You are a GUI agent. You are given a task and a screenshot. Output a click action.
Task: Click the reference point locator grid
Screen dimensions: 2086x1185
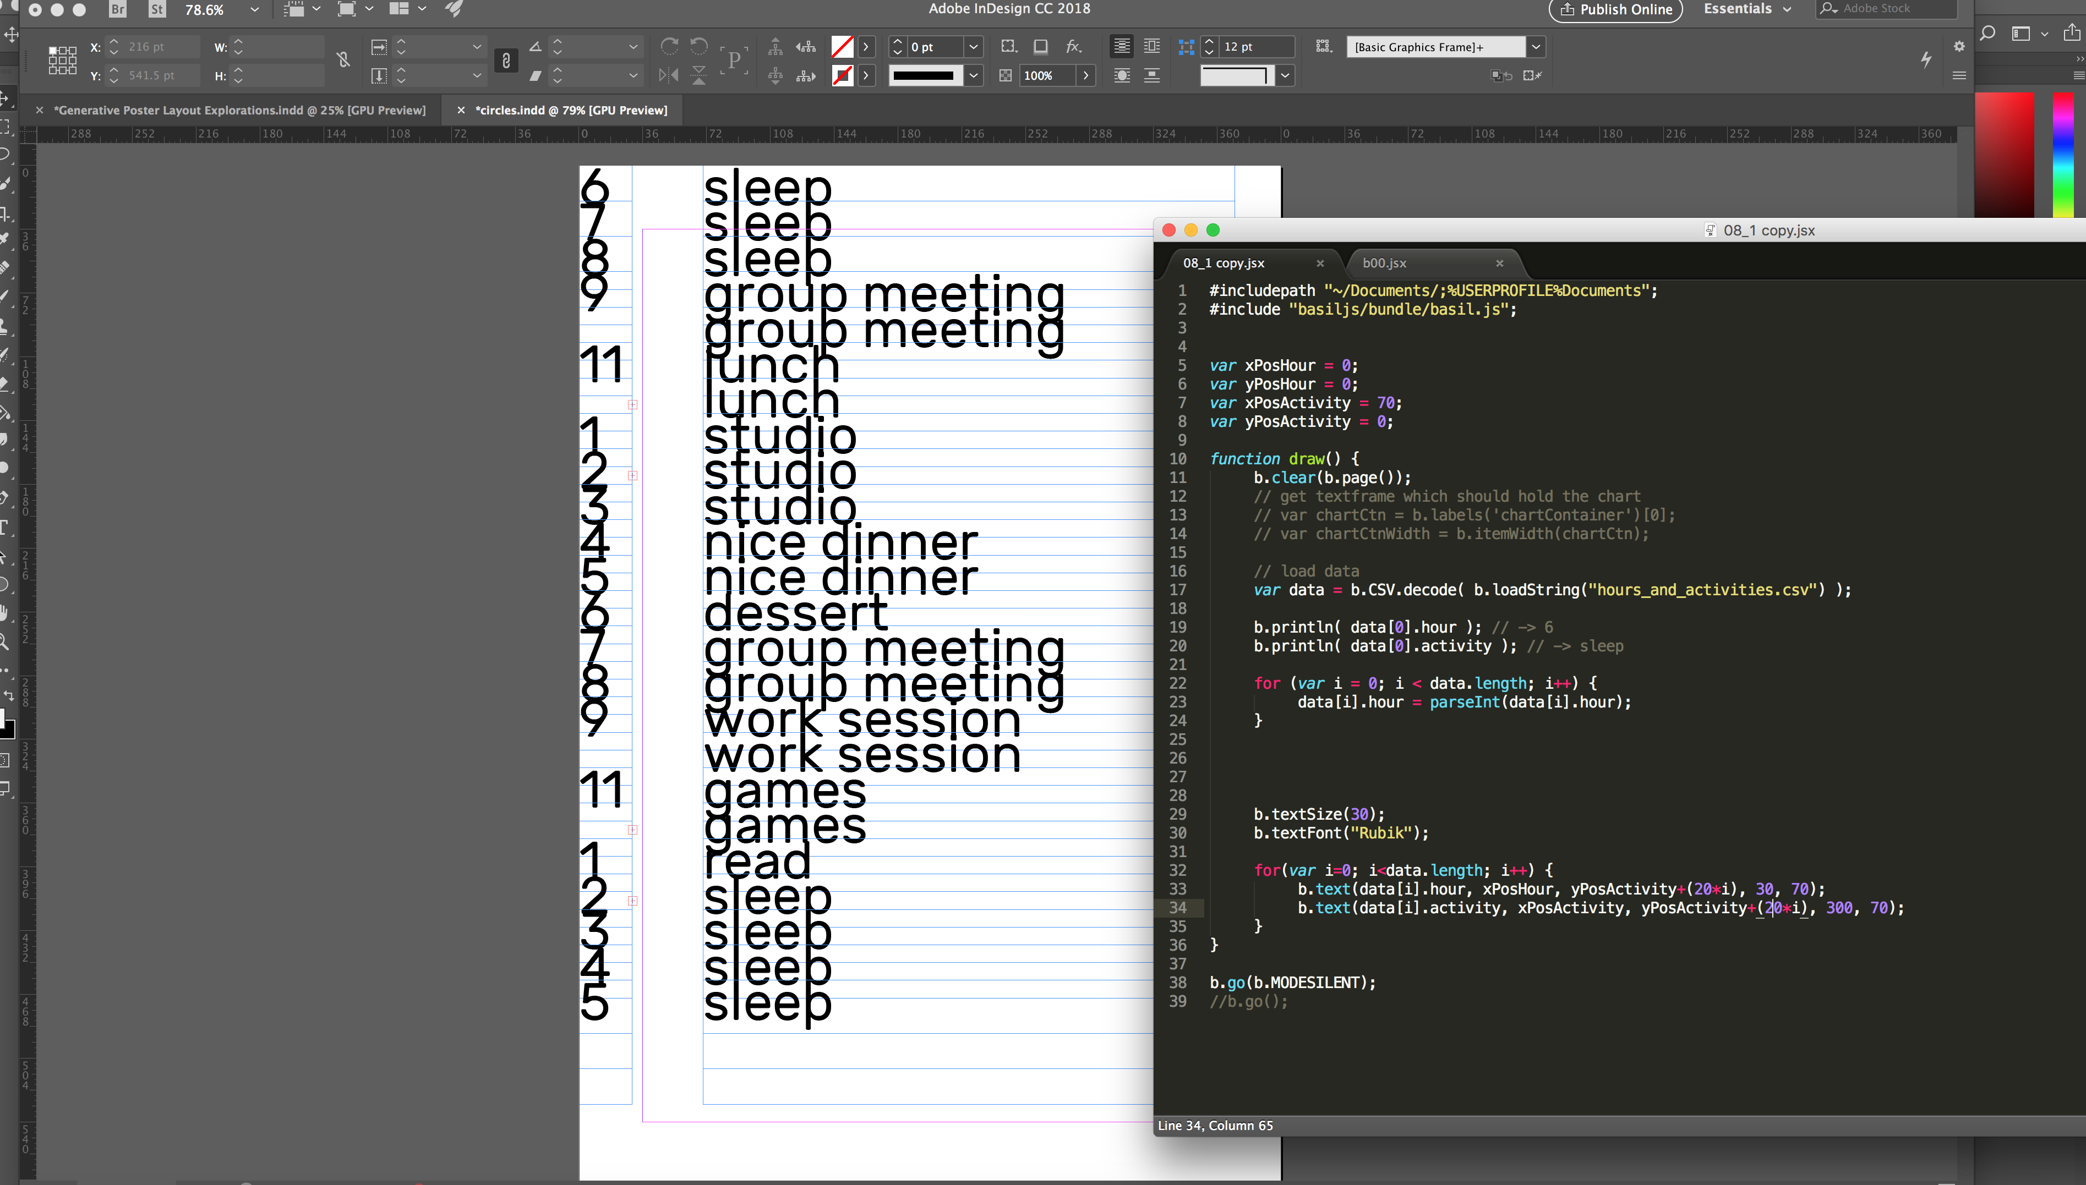click(62, 60)
